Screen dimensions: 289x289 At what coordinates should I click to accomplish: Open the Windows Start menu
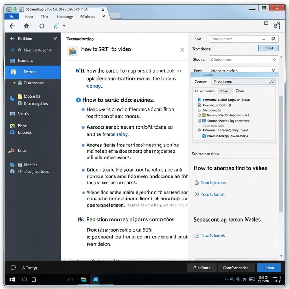[12, 280]
